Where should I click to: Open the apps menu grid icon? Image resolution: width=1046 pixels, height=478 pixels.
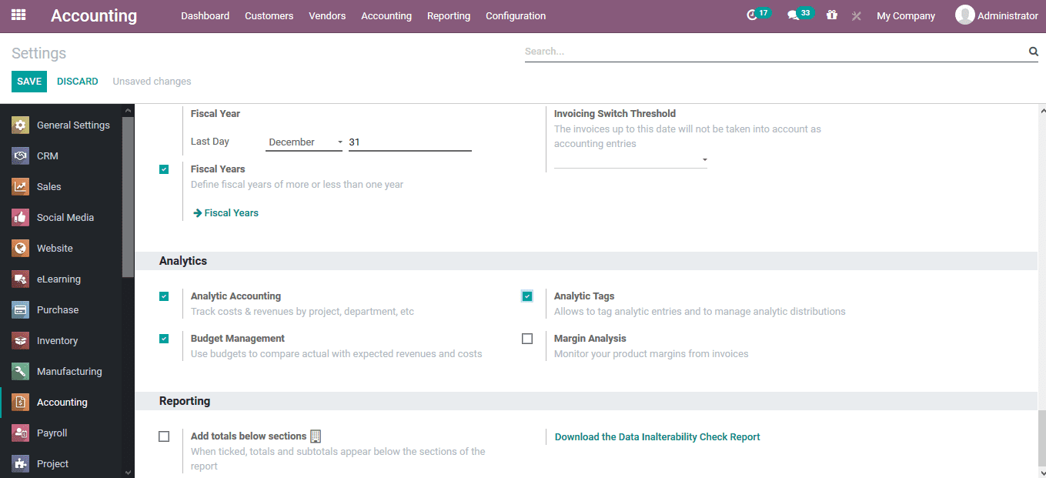18,15
